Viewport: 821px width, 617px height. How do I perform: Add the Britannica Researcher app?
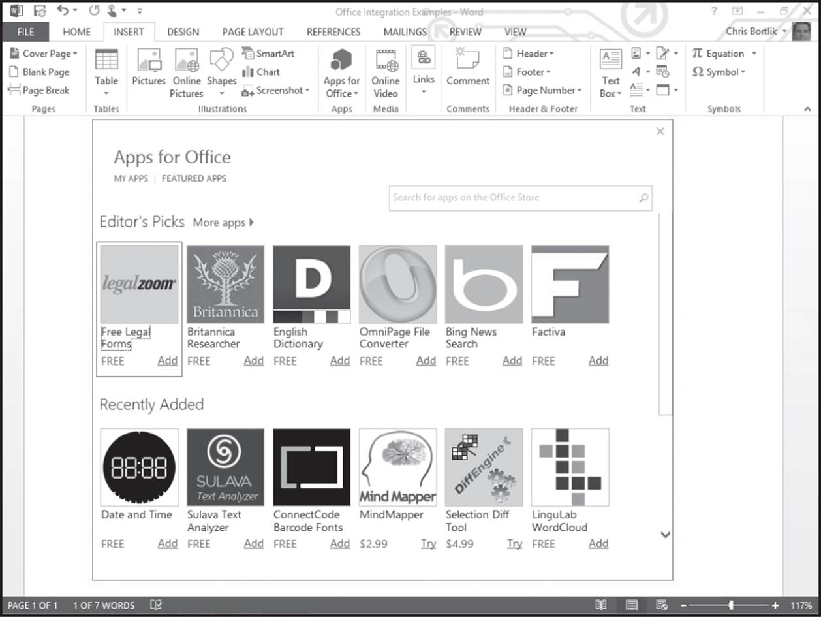coord(254,360)
